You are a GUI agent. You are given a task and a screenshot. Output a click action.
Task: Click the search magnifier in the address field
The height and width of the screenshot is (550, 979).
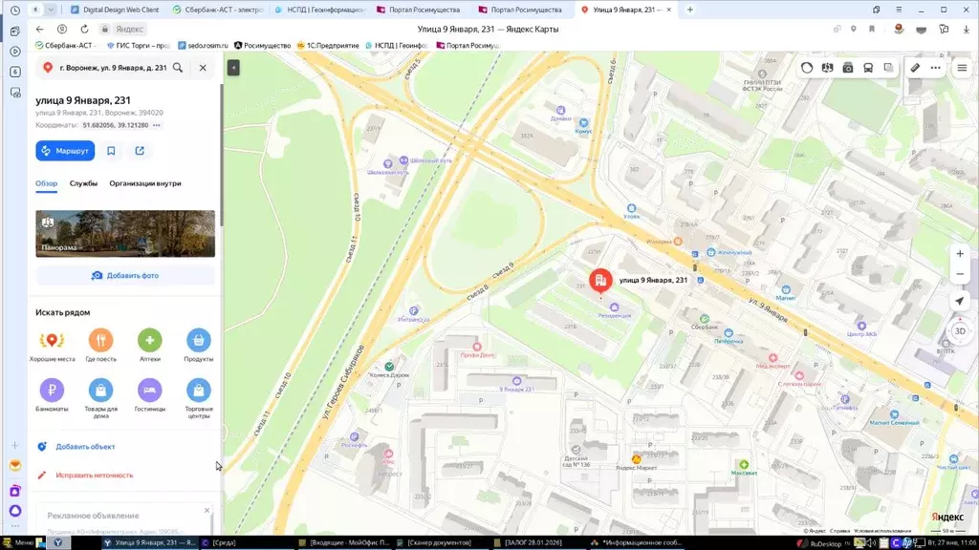pyautogui.click(x=178, y=68)
